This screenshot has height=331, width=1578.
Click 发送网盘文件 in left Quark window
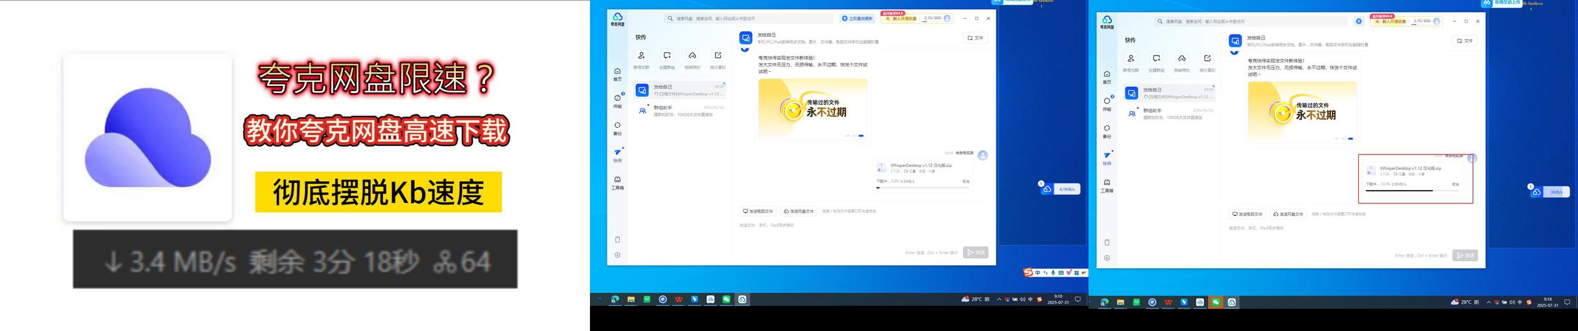coord(798,211)
